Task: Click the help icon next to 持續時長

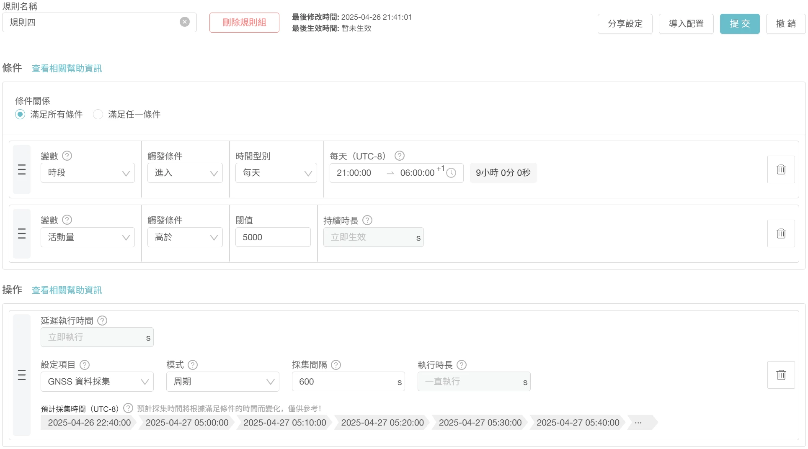Action: pos(367,220)
